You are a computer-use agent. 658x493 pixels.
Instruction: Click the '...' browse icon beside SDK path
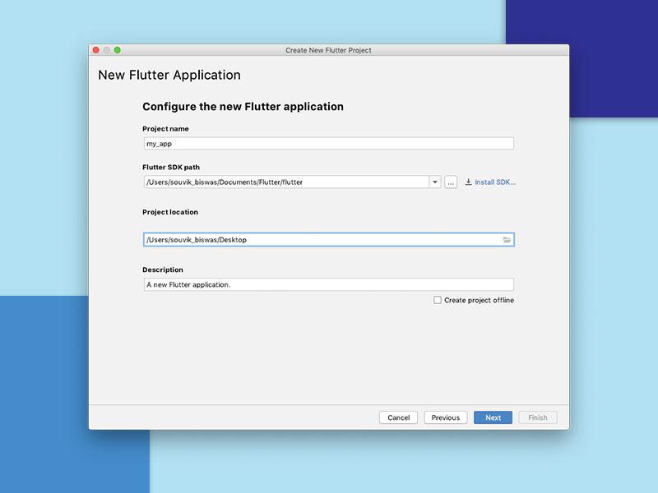(450, 182)
